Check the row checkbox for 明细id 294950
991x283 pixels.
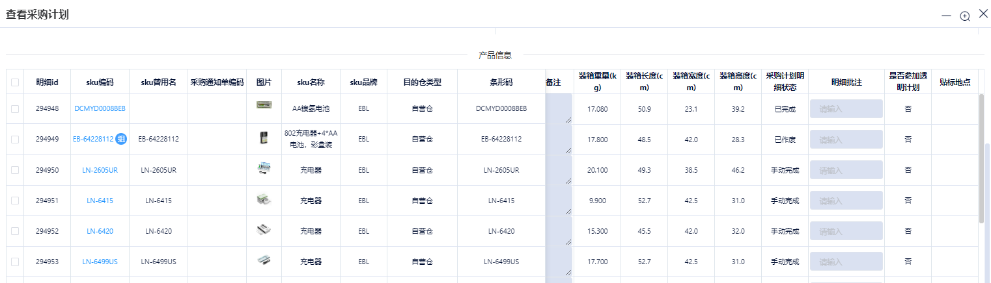15,170
